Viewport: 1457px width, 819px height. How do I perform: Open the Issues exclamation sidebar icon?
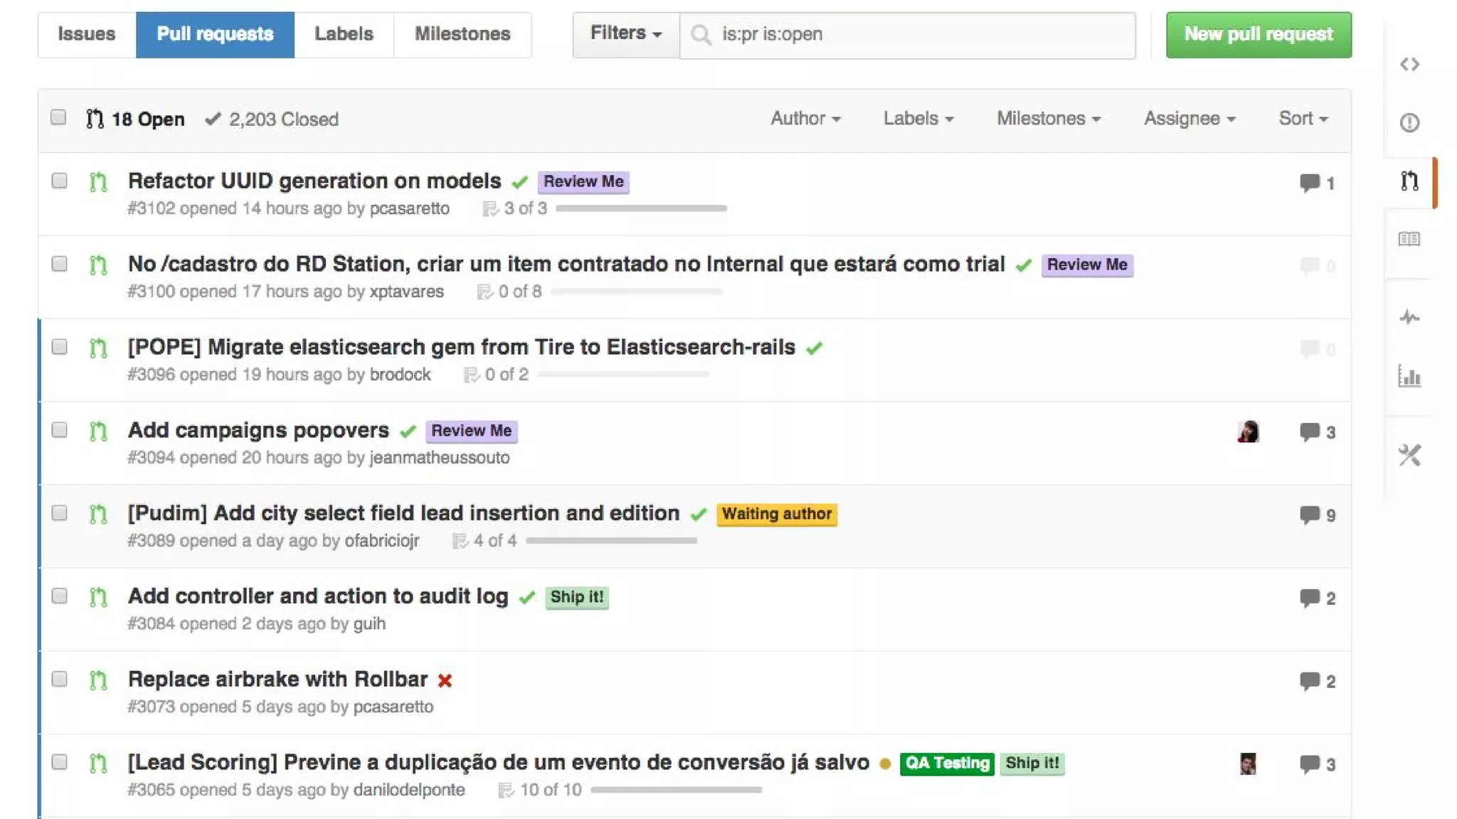[x=1409, y=122]
